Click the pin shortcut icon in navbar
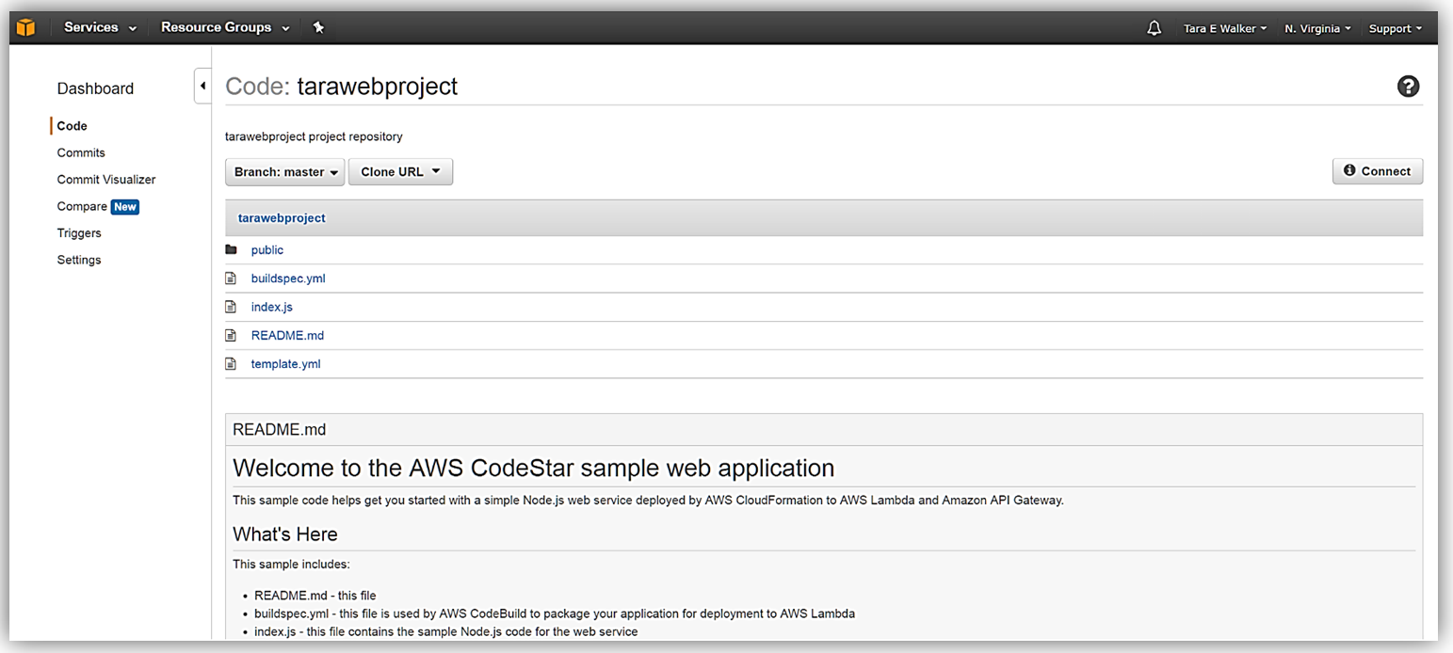The width and height of the screenshot is (1453, 653). click(x=318, y=28)
